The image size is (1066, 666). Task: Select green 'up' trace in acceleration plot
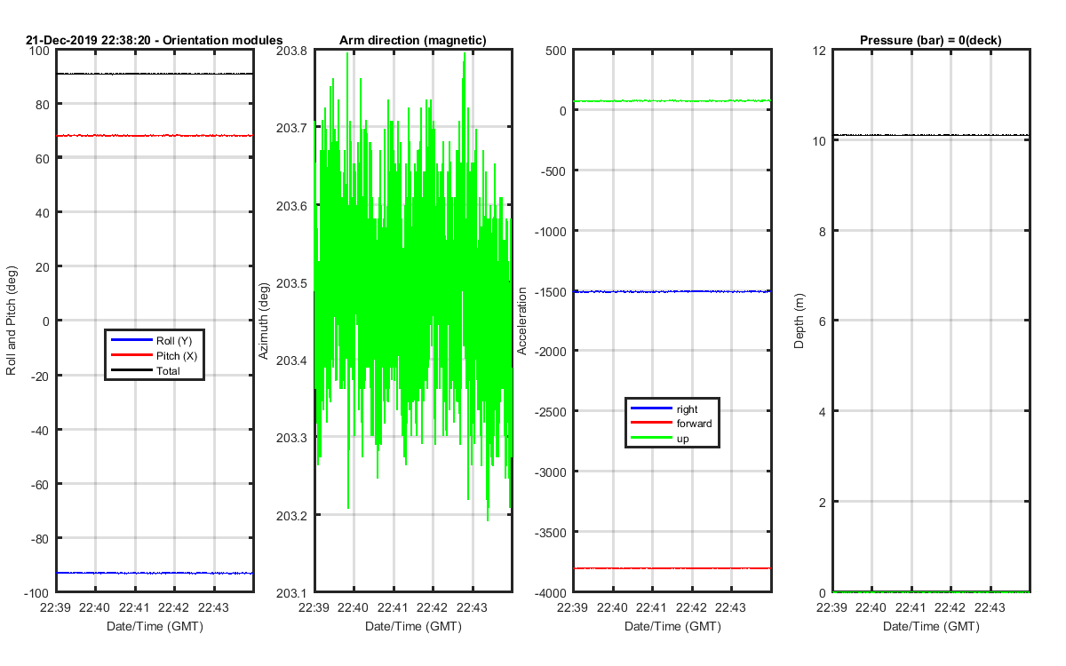click(672, 101)
